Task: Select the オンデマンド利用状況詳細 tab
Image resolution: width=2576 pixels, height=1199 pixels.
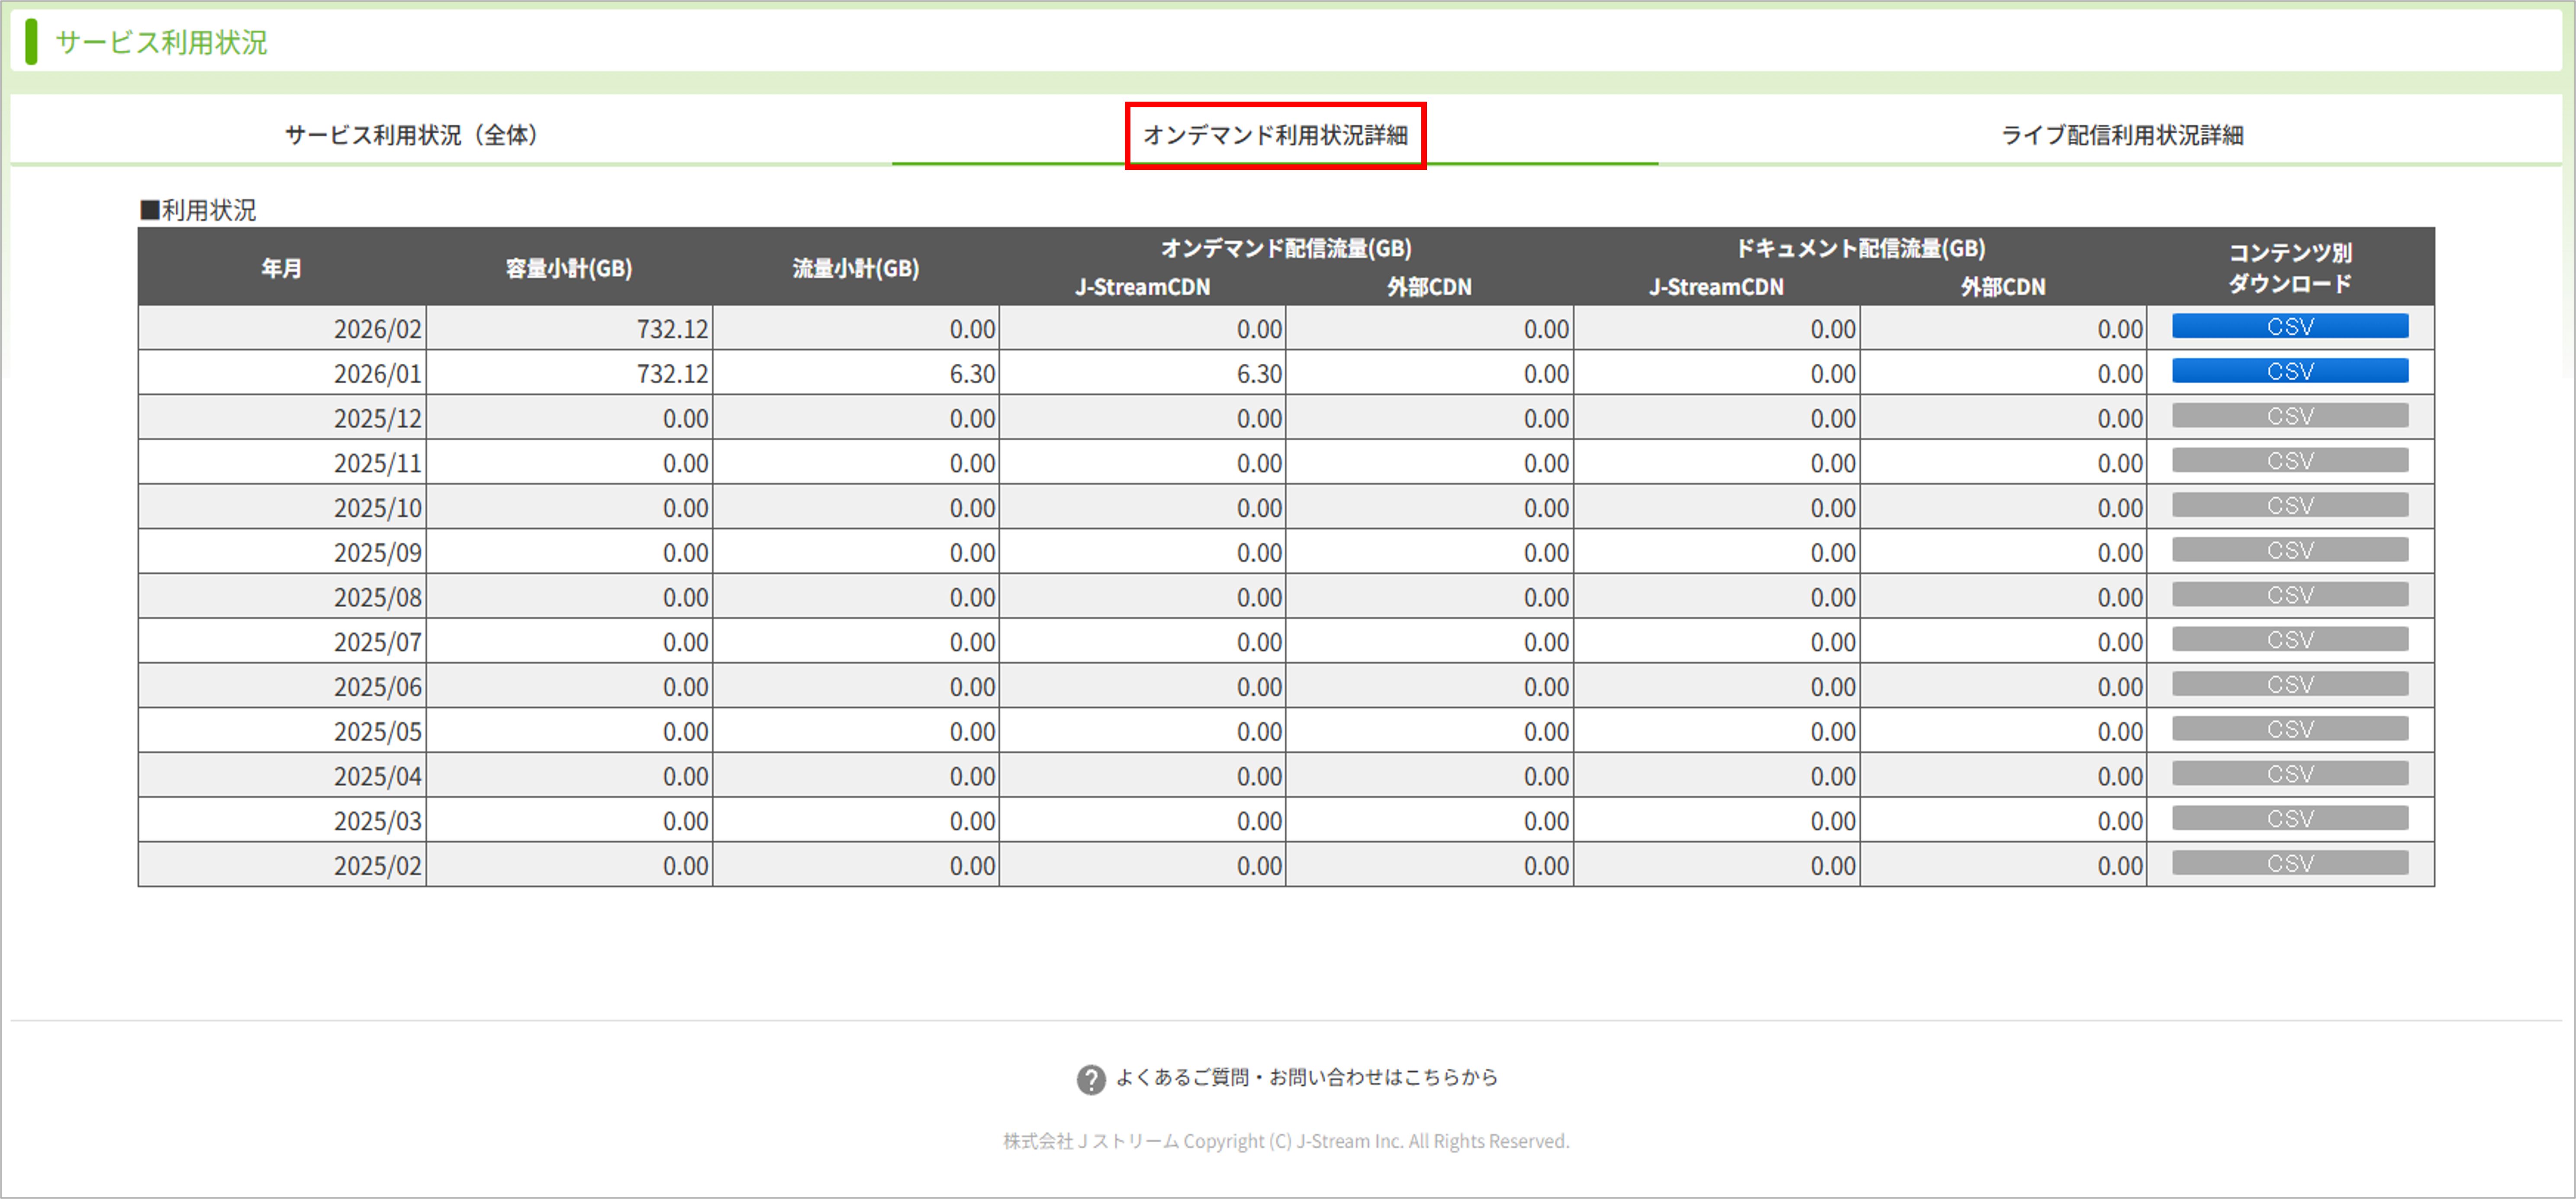Action: pos(1275,135)
